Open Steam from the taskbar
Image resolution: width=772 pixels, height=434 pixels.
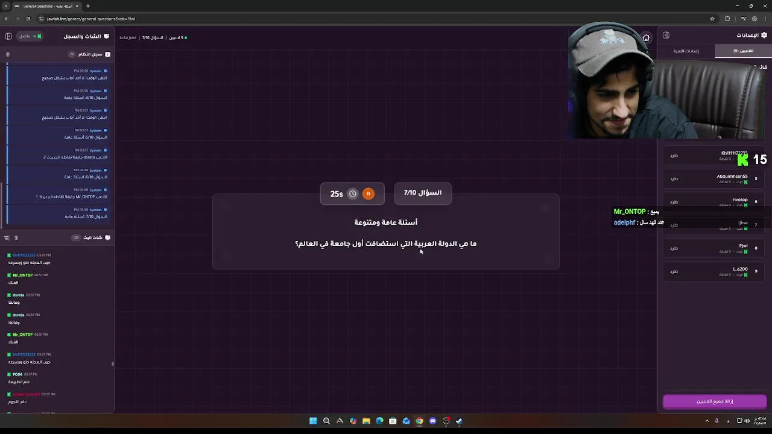point(459,421)
